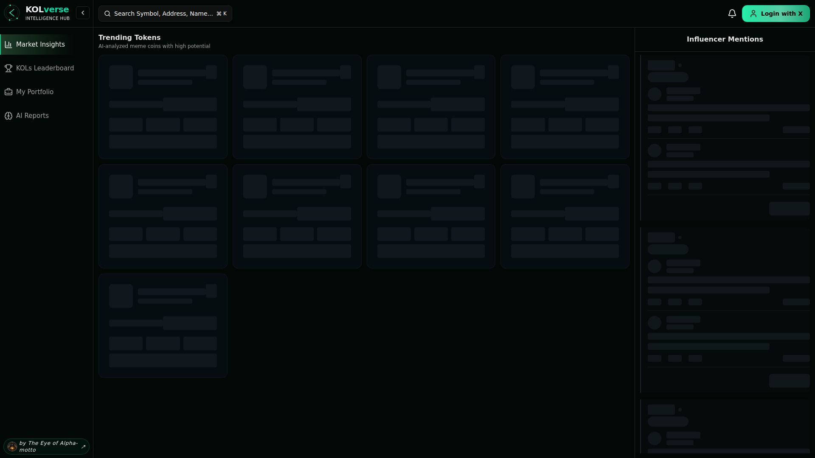The image size is (815, 458).
Task: Click the back arrow inside the KOLverse logo
Action: pos(12,13)
